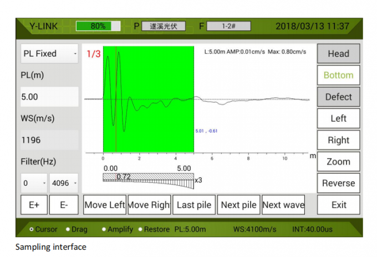The width and height of the screenshot is (377, 257).
Task: Select the Bottom marker button
Action: point(338,75)
